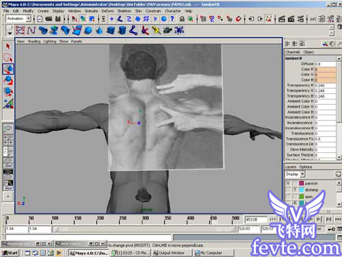The width and height of the screenshot is (342, 257).
Task: Open the Channels menu in Channel Box
Action: click(x=293, y=52)
